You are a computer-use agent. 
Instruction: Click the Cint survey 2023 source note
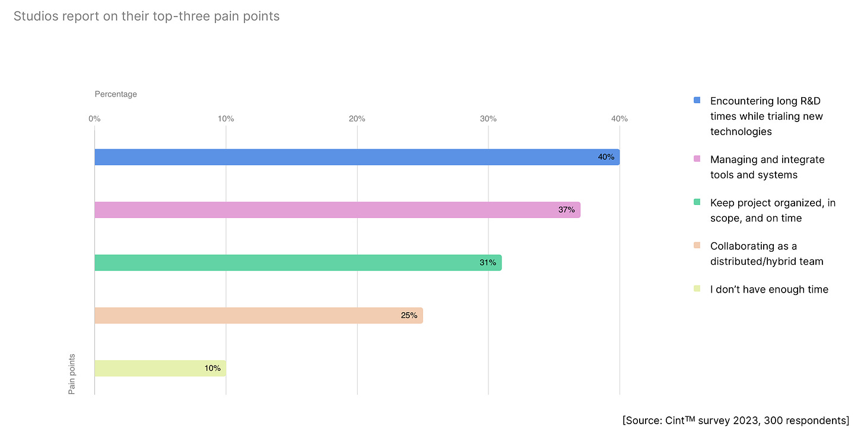click(x=735, y=420)
